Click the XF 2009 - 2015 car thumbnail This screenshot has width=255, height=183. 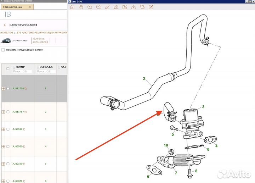(x=6, y=40)
